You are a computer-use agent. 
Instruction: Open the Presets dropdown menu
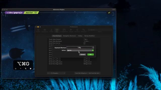pyautogui.click(x=58, y=73)
